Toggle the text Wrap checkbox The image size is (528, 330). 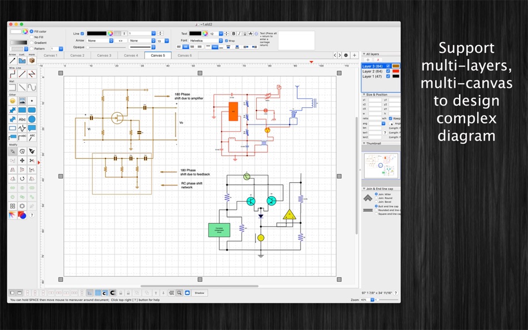click(x=227, y=41)
